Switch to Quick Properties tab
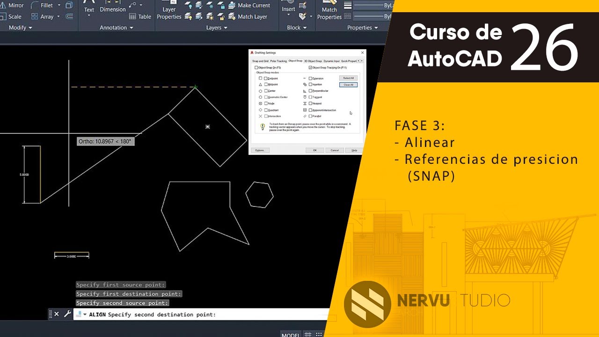 [349, 61]
